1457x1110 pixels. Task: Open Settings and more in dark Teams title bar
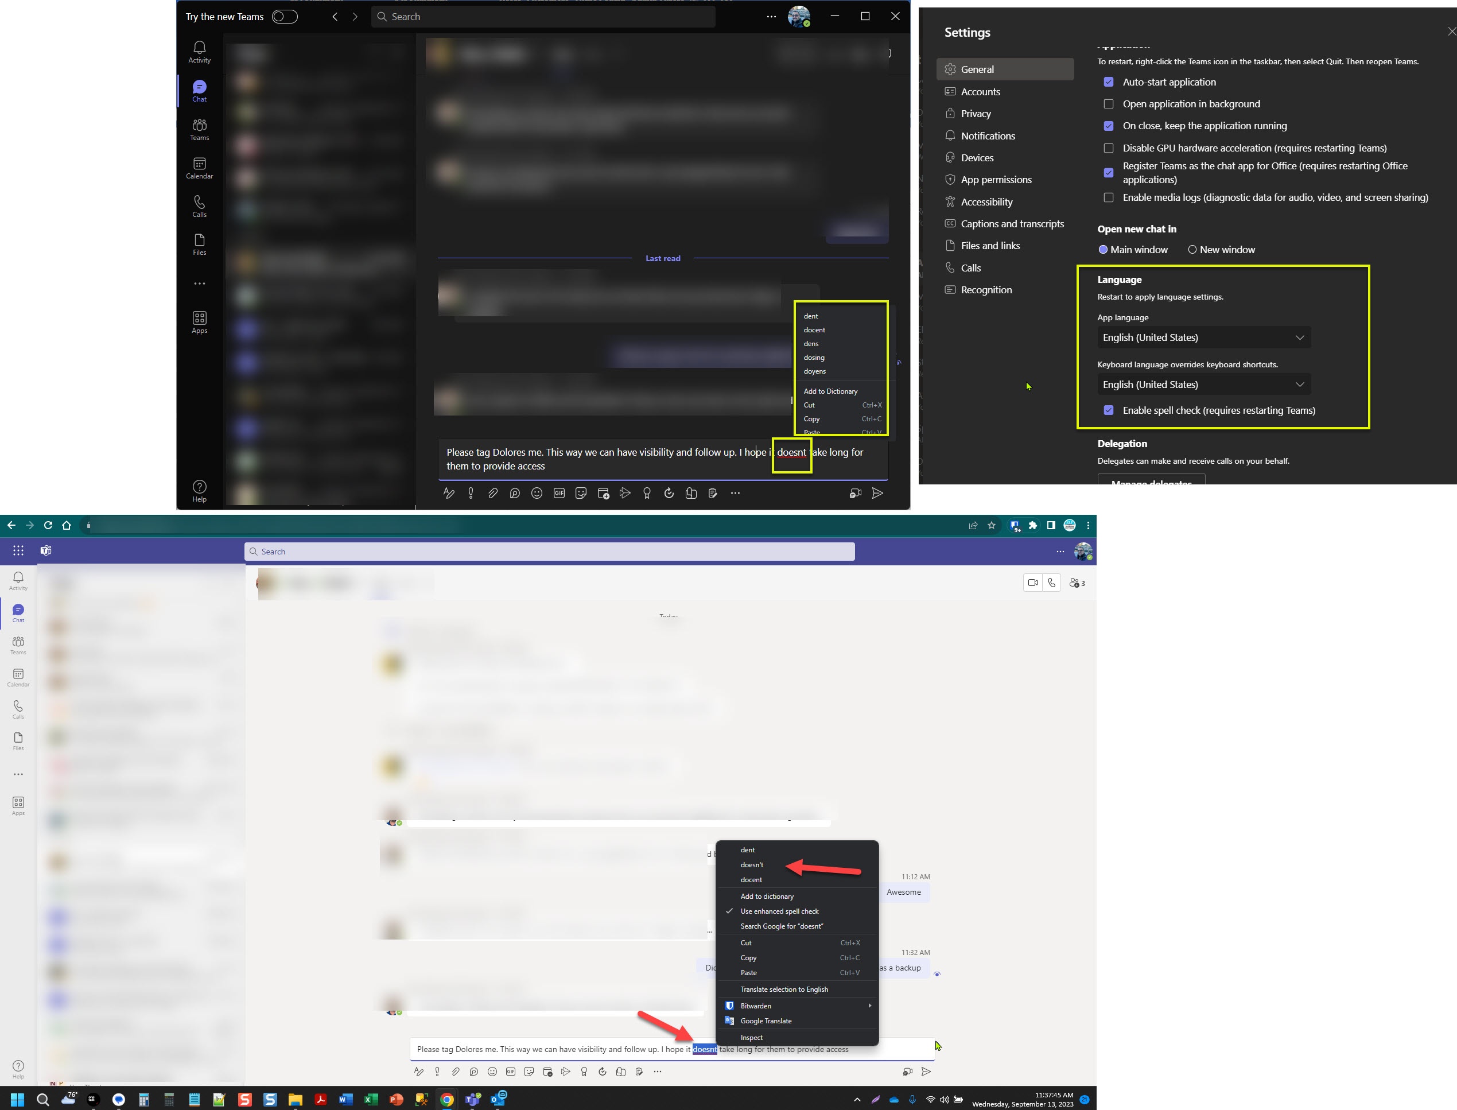(x=771, y=17)
